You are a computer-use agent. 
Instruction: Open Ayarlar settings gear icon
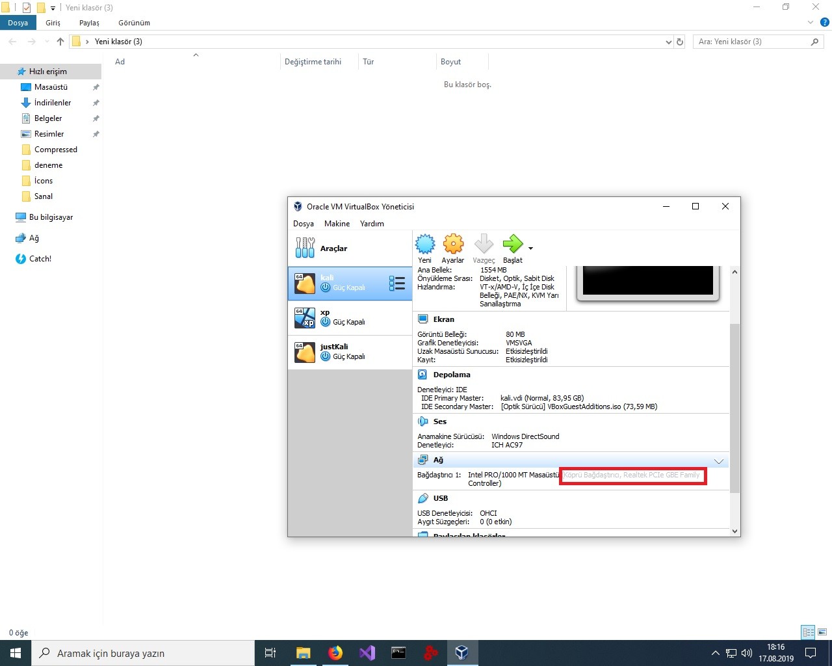coord(453,245)
